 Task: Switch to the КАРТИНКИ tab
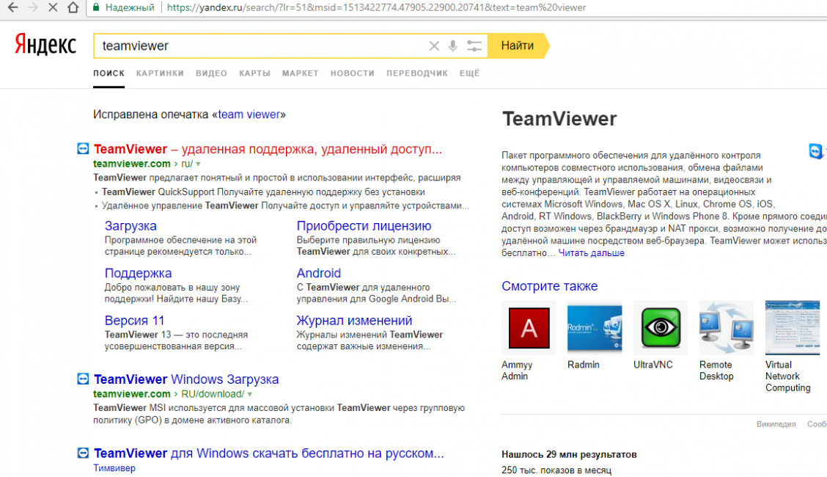tap(161, 73)
